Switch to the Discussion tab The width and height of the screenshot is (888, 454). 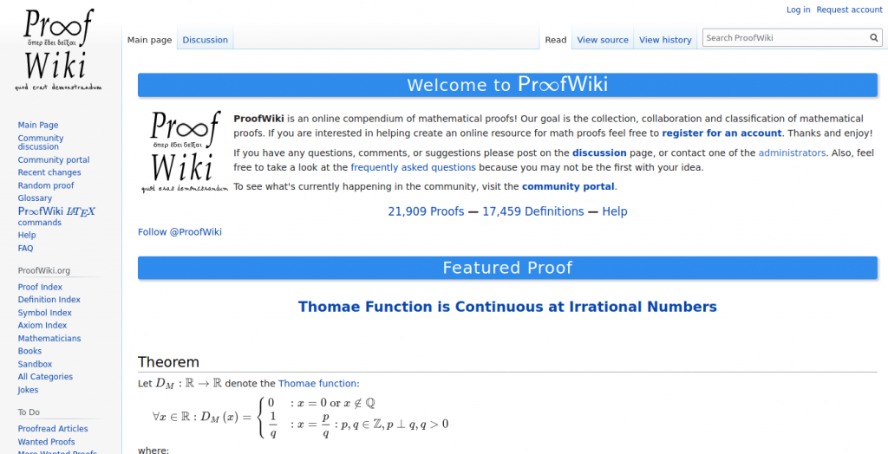pos(205,40)
